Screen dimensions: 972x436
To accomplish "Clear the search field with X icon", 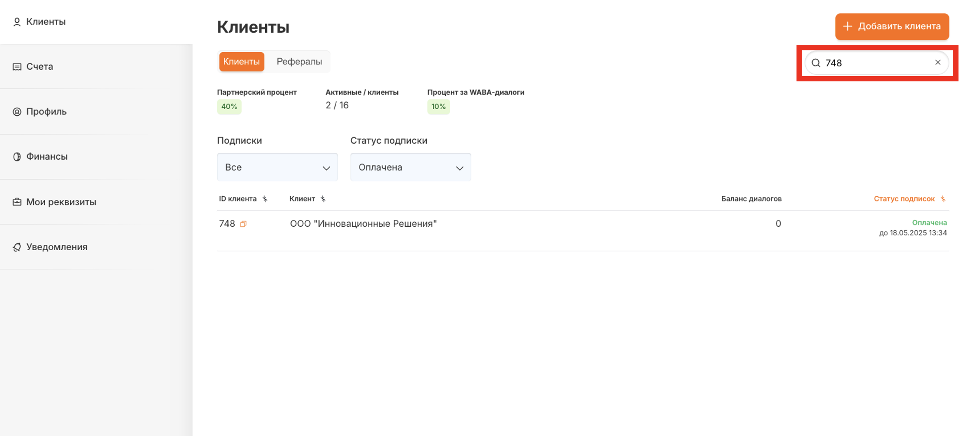I will tap(938, 63).
